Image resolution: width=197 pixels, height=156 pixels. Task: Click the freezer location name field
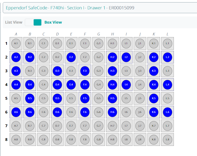(99, 8)
